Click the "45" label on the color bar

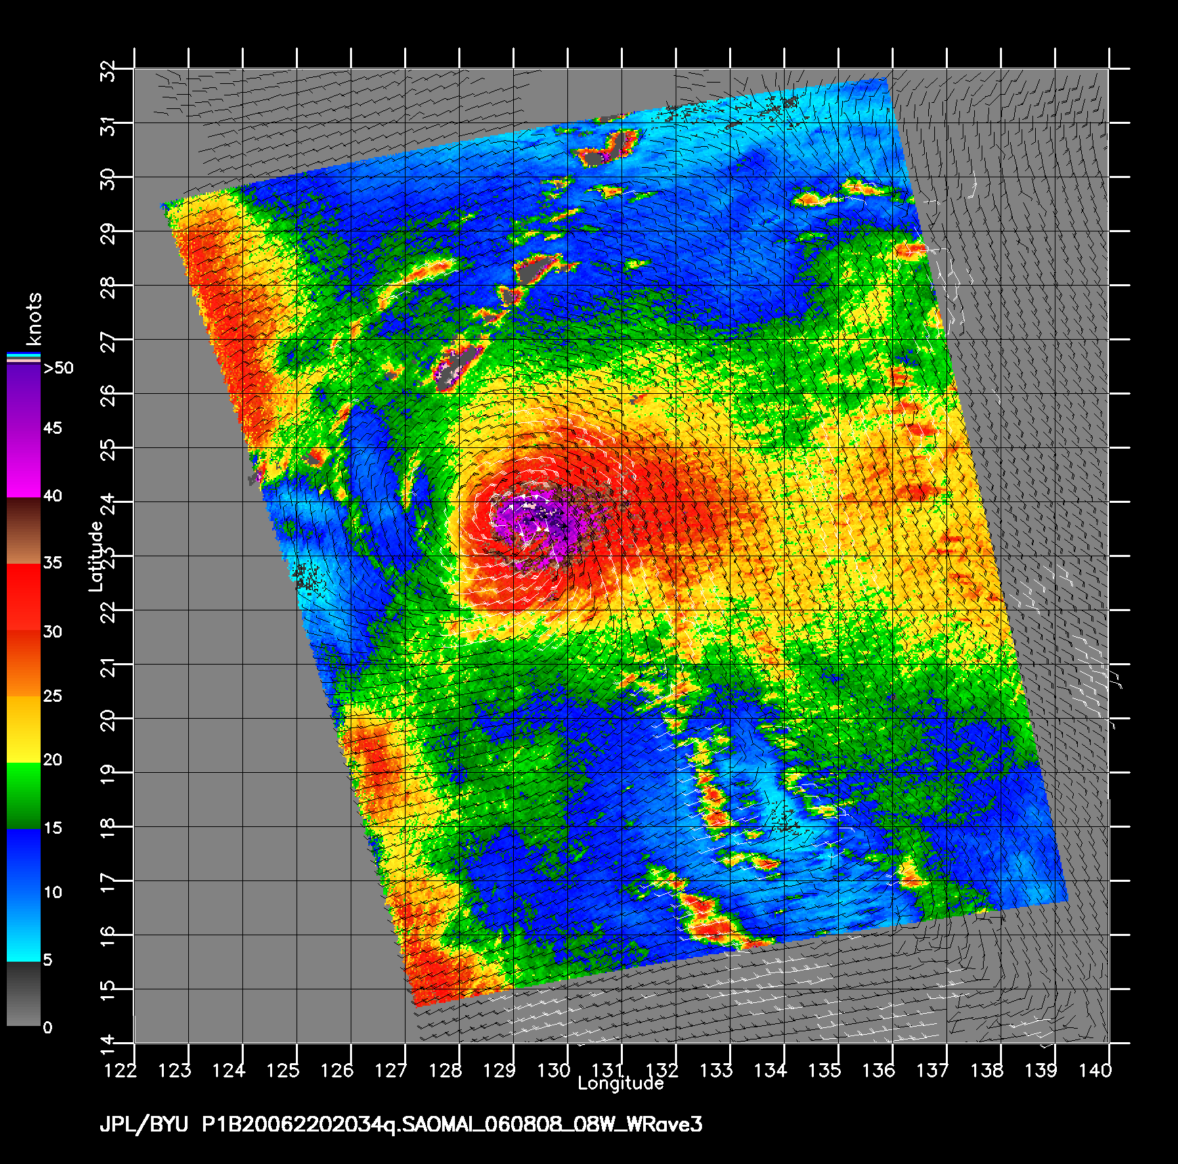[x=52, y=428]
